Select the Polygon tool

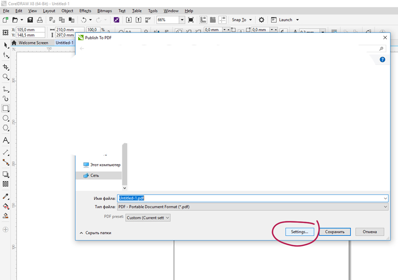[x=5, y=128]
